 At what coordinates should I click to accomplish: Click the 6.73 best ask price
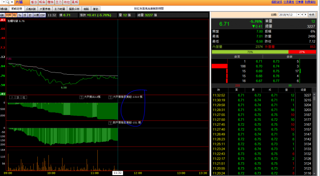click(276, 61)
